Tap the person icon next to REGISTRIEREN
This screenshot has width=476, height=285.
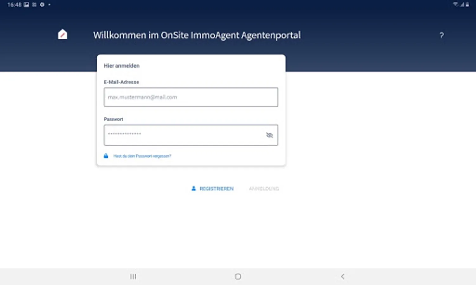pos(193,188)
